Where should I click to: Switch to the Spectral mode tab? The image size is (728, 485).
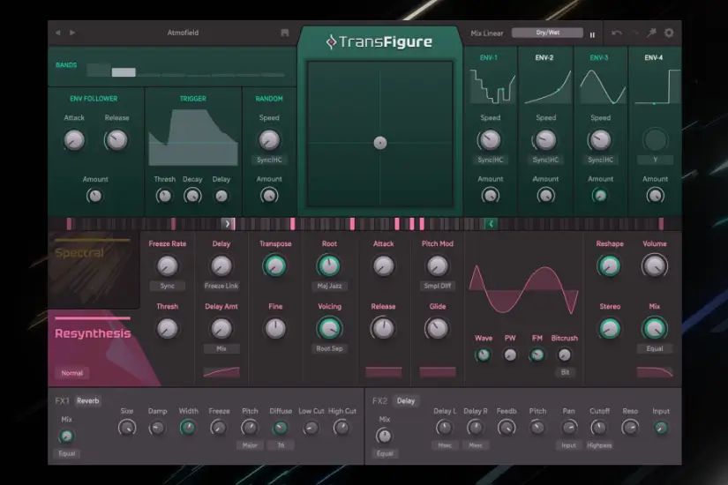(x=79, y=253)
